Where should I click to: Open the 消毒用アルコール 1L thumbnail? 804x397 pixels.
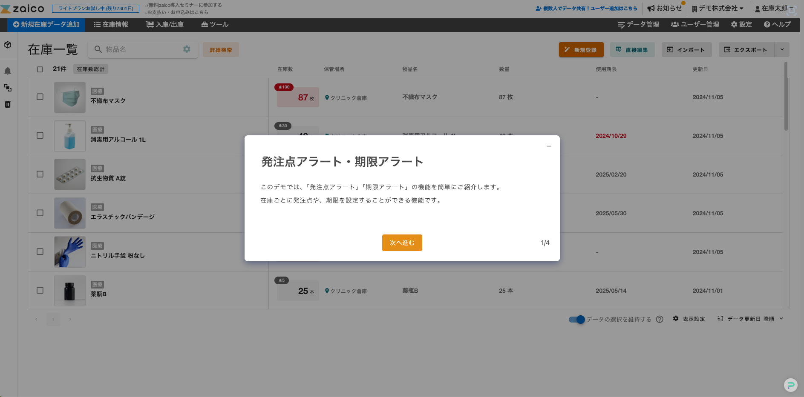(70, 136)
